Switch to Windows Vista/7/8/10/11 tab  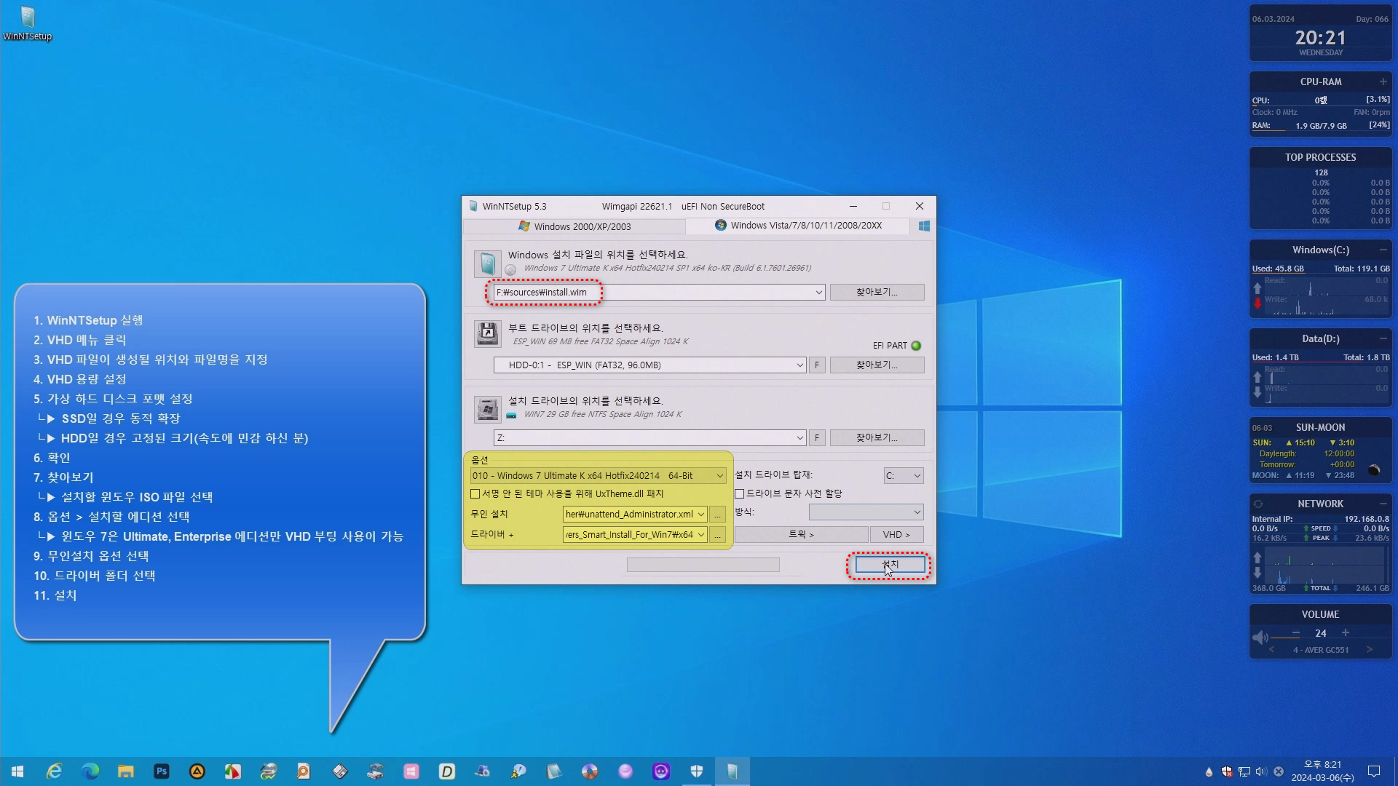(x=799, y=226)
